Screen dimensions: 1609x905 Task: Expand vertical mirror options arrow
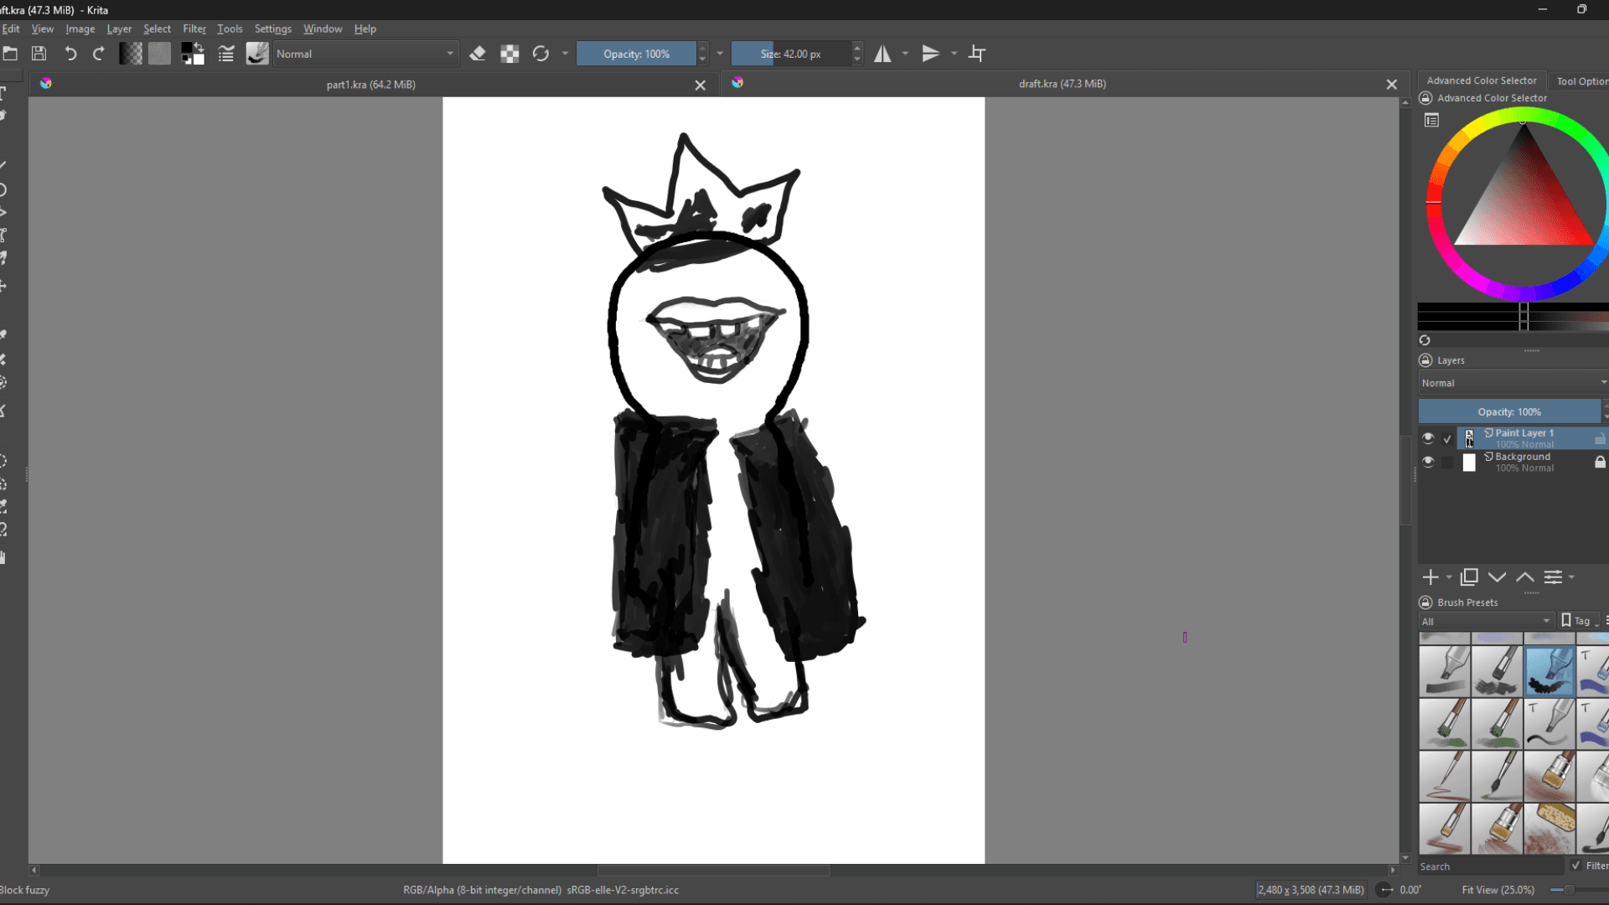click(954, 54)
